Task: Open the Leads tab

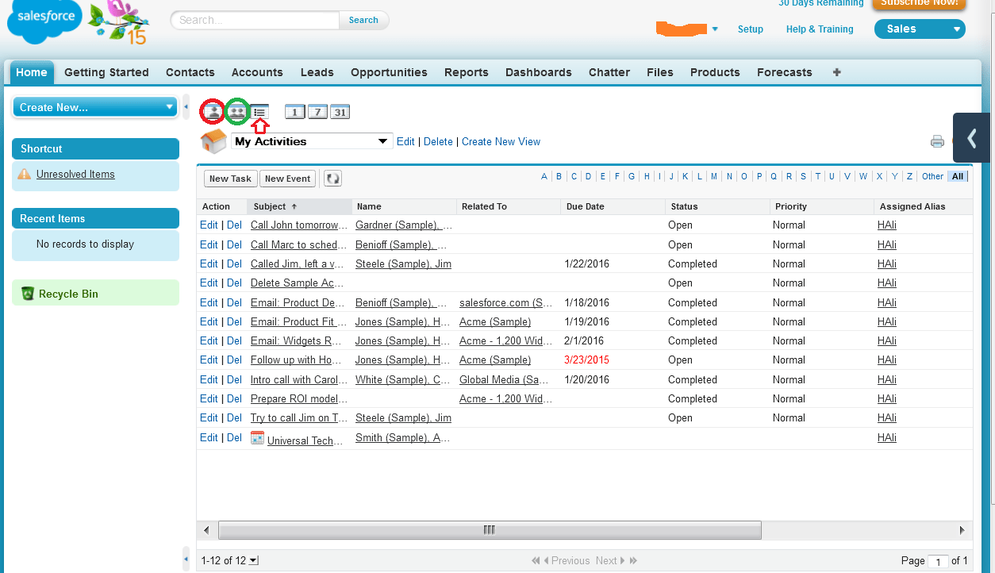Action: [317, 72]
